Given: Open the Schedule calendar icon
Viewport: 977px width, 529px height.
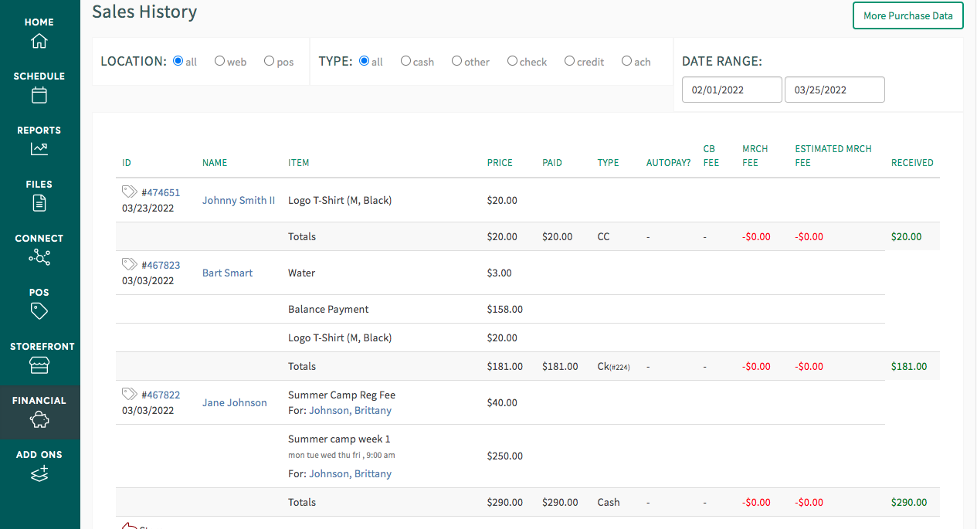Looking at the screenshot, I should [x=39, y=95].
